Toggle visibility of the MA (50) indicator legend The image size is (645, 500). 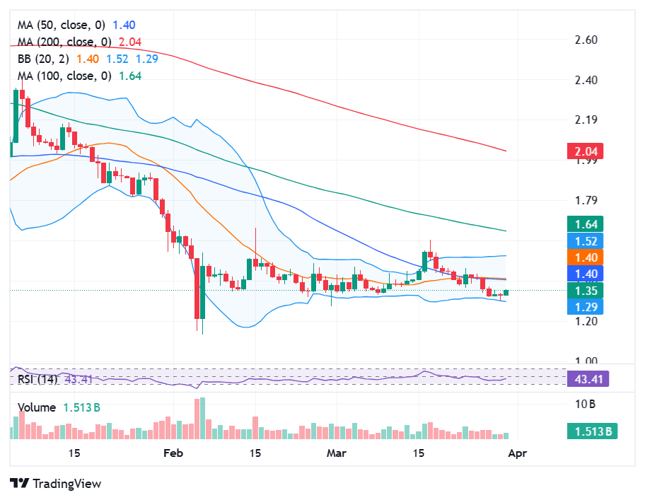(64, 24)
